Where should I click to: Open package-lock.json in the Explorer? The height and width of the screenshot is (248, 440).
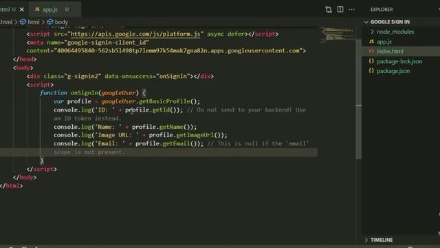(399, 61)
